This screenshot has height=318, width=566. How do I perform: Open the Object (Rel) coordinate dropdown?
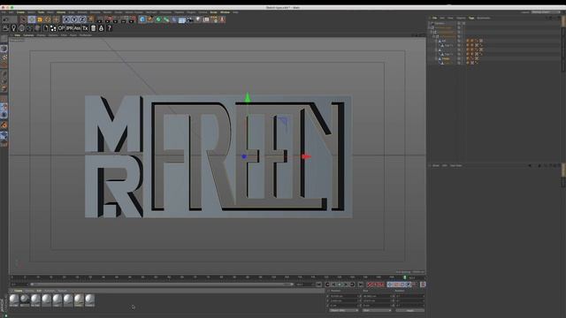pyautogui.click(x=343, y=310)
